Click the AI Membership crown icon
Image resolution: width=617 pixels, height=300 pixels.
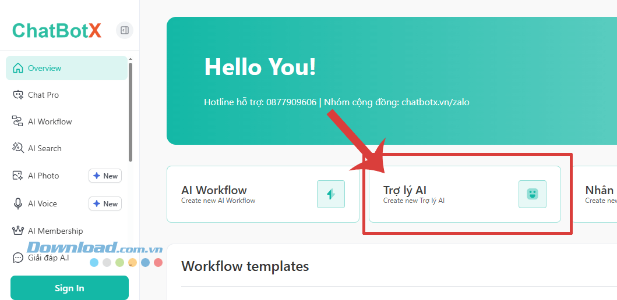click(18, 231)
